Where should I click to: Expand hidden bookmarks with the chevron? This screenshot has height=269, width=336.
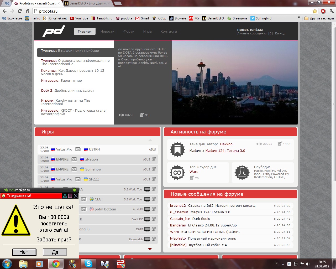299,17
